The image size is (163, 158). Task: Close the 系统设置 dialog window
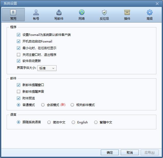pos(157,3)
